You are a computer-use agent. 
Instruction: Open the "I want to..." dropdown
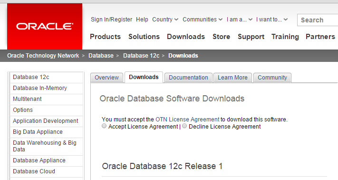[x=272, y=20]
